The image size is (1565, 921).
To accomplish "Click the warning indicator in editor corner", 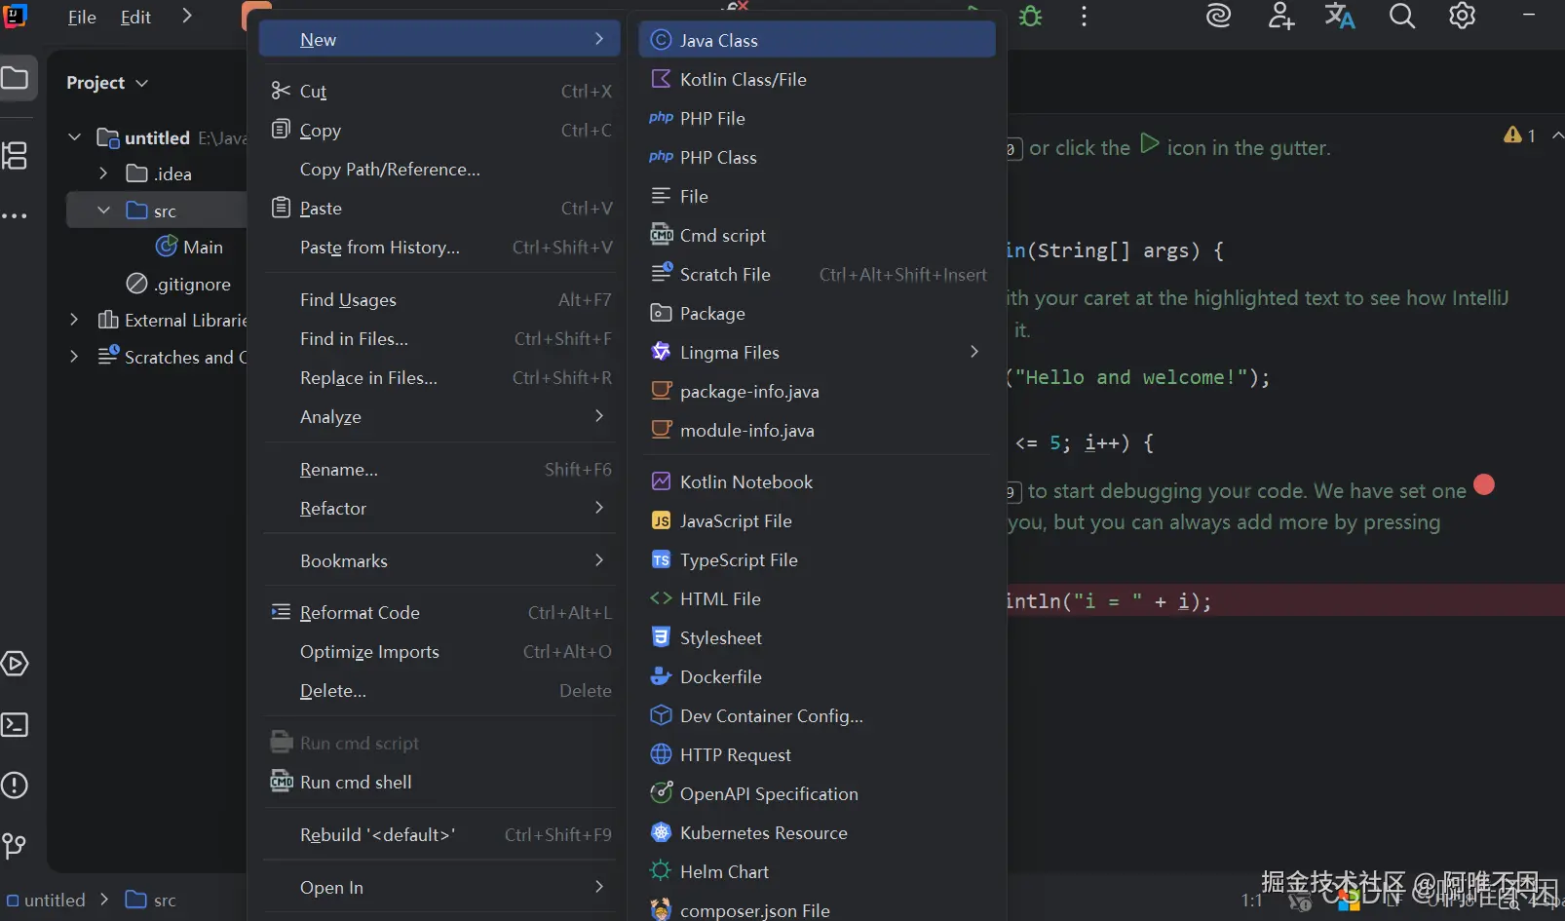I will click(x=1520, y=135).
